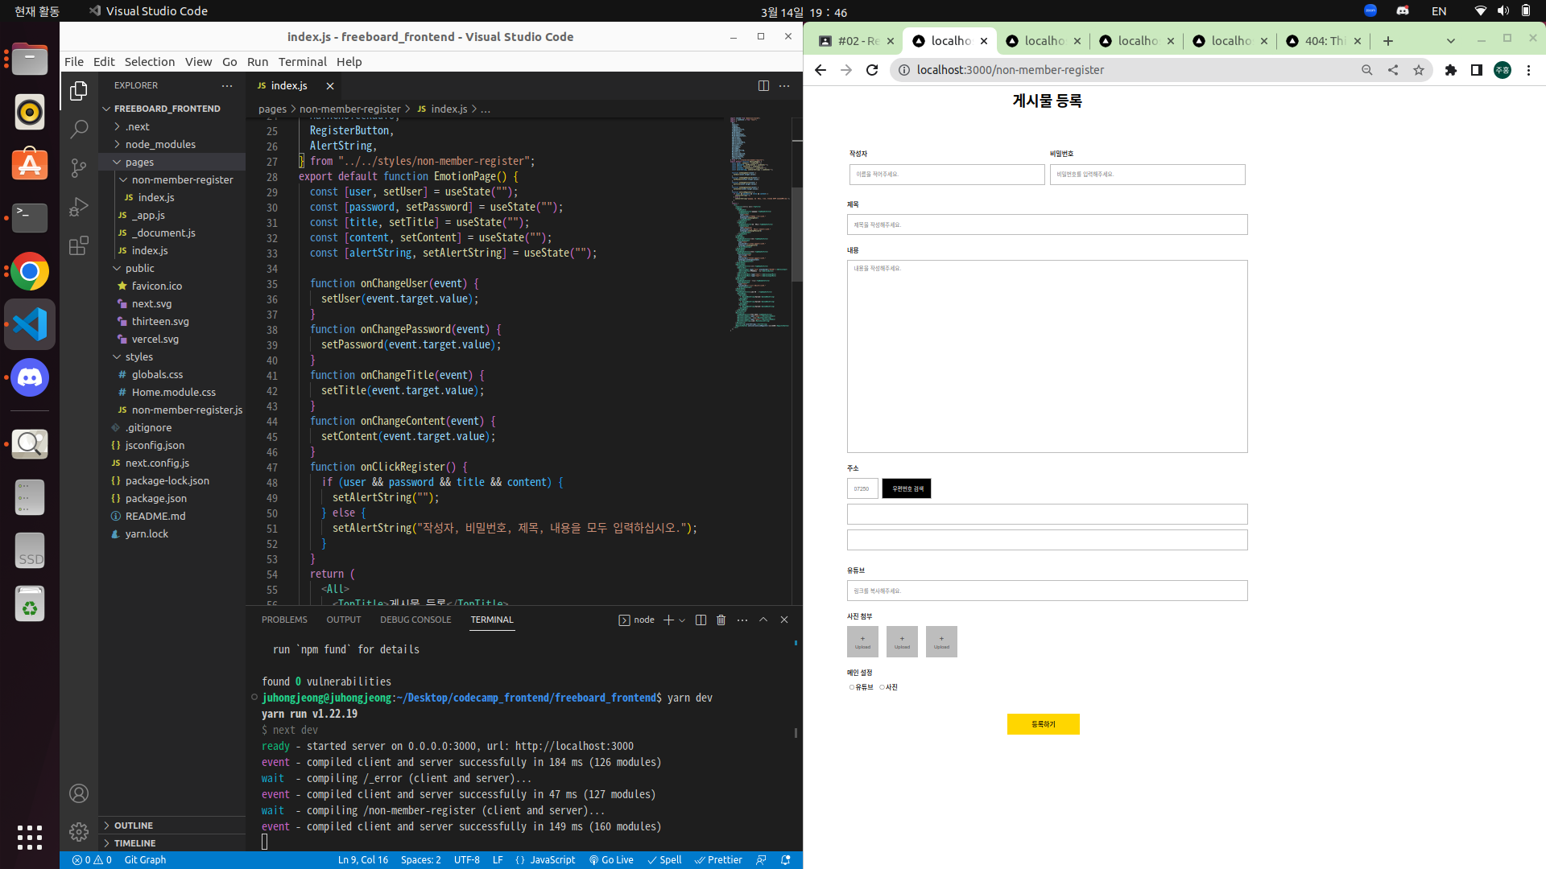Open Run and Debug view
Viewport: 1546px width, 869px height.
79,207
